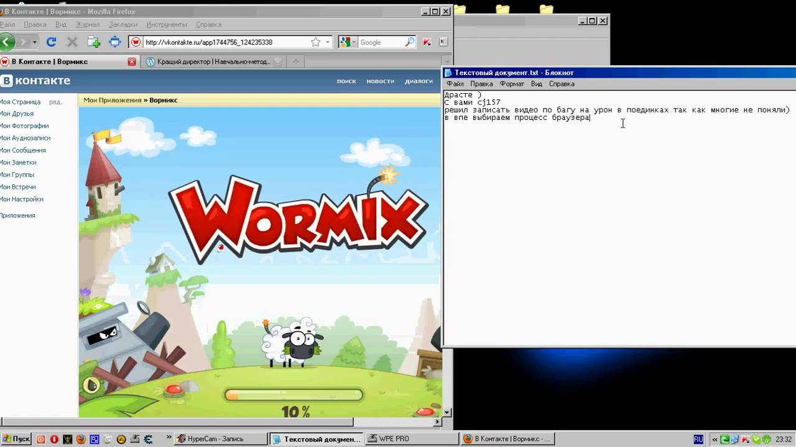
Task: Click 'новости' in VKontakte header
Action: (381, 81)
